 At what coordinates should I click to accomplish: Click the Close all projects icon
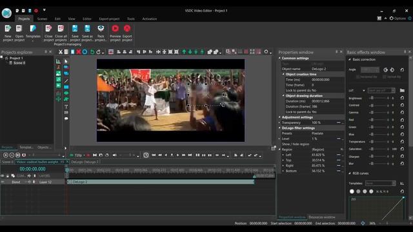coord(61,28)
